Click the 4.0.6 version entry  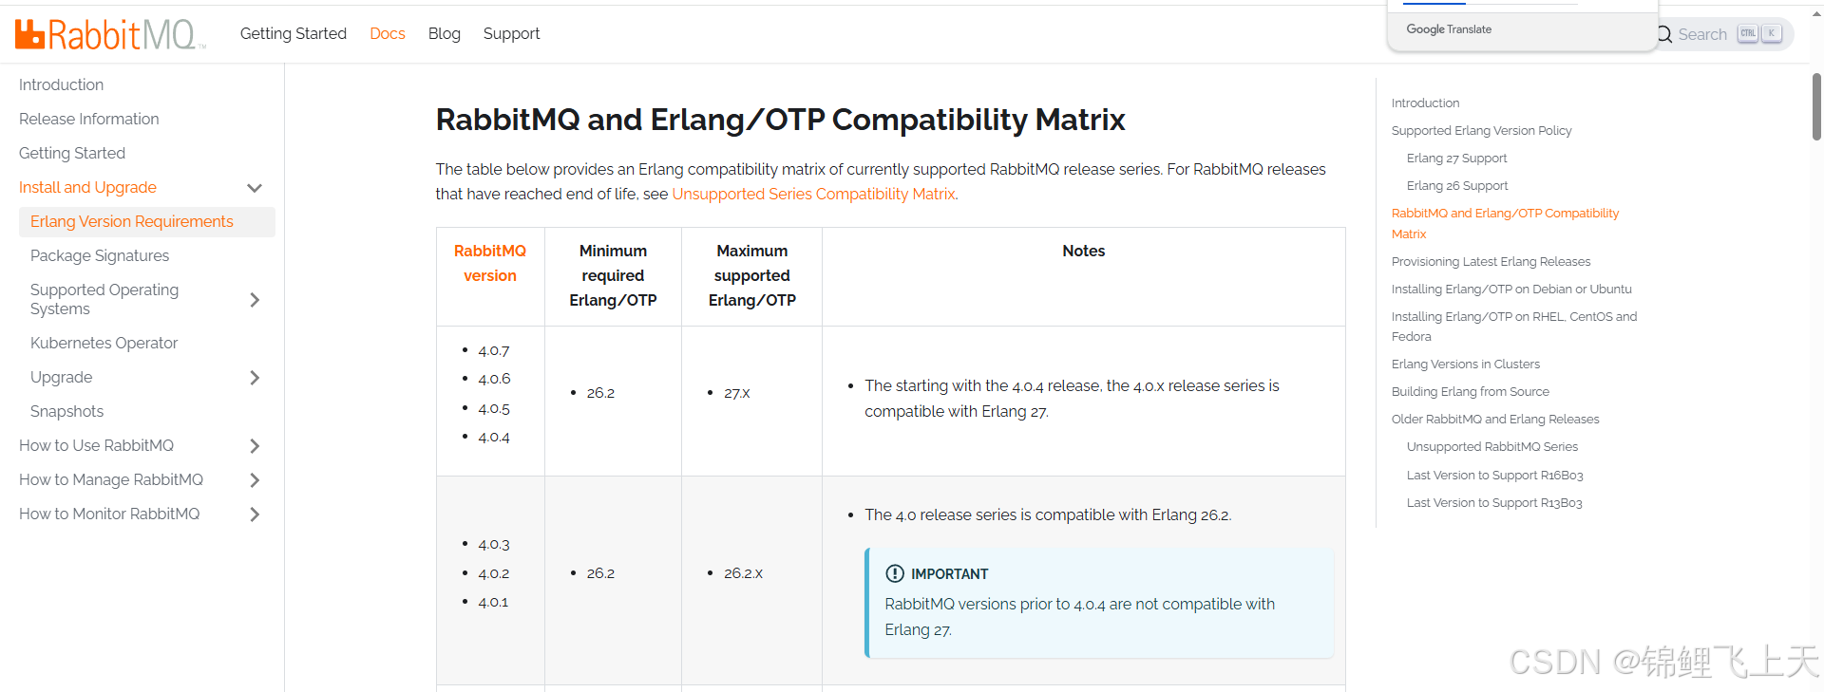[x=494, y=379]
